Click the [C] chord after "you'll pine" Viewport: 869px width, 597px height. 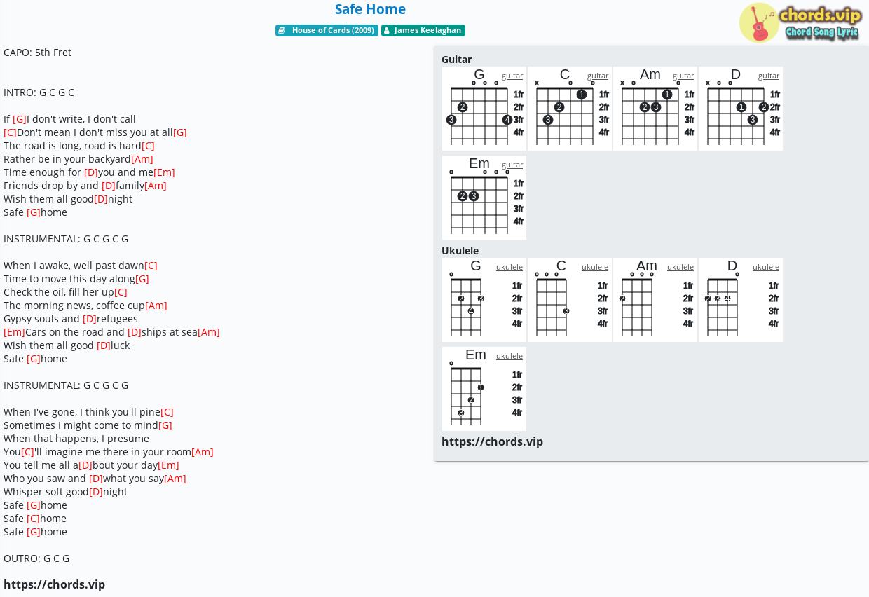pos(167,412)
